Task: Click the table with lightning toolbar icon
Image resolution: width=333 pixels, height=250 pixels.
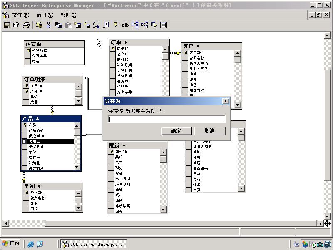Action: click(154, 25)
